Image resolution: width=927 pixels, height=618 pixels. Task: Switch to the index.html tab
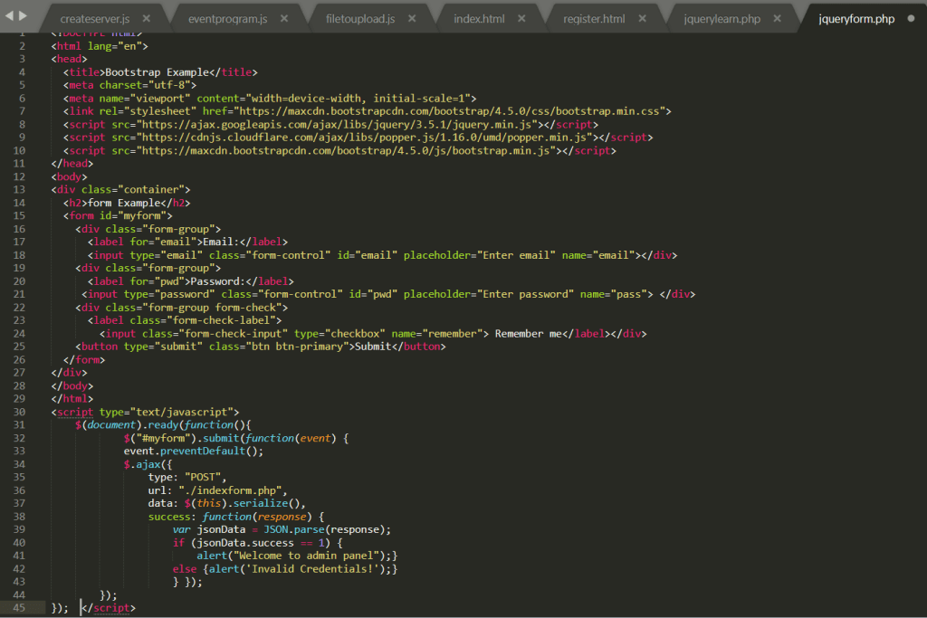479,19
